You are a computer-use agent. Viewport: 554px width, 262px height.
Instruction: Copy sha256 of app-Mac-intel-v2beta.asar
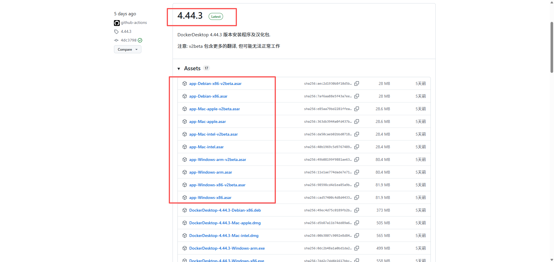point(357,134)
